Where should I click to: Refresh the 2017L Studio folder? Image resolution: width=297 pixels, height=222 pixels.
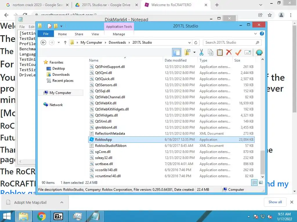point(196,42)
